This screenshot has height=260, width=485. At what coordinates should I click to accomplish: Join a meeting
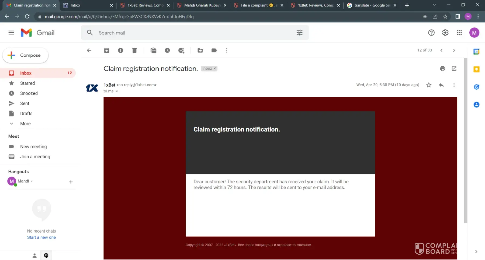(x=35, y=157)
